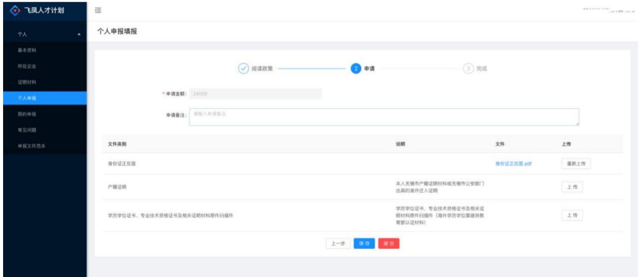Go to 所在企业 in the sidebar
The height and width of the screenshot is (277, 639).
pyautogui.click(x=26, y=65)
